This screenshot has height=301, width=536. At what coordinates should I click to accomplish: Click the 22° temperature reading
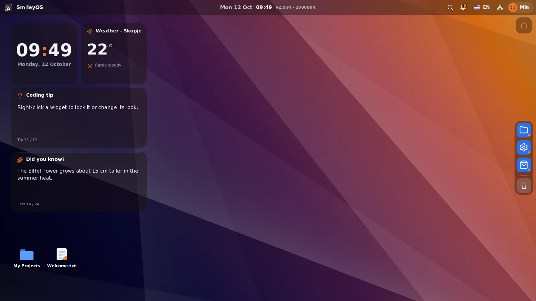click(100, 49)
